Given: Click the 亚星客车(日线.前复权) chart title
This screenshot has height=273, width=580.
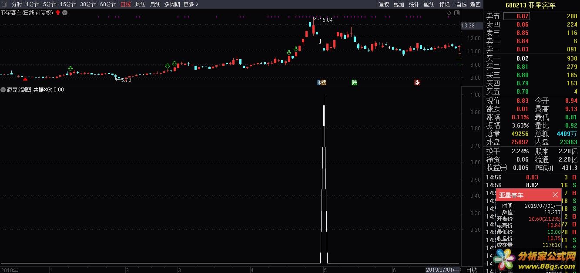Looking at the screenshot, I should pos(27,13).
